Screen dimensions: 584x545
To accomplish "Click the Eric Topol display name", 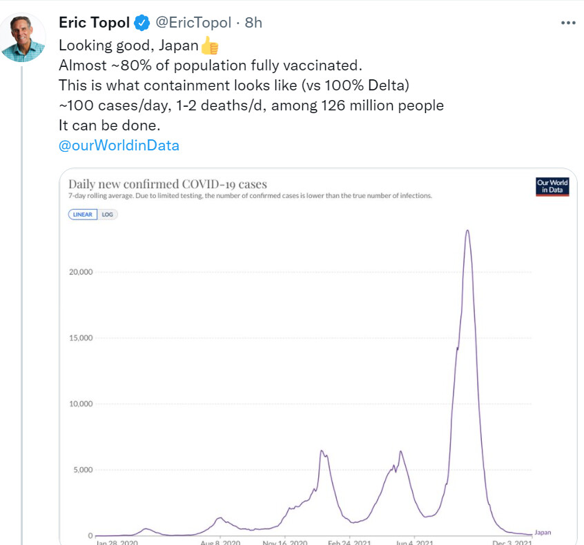I will 95,23.
